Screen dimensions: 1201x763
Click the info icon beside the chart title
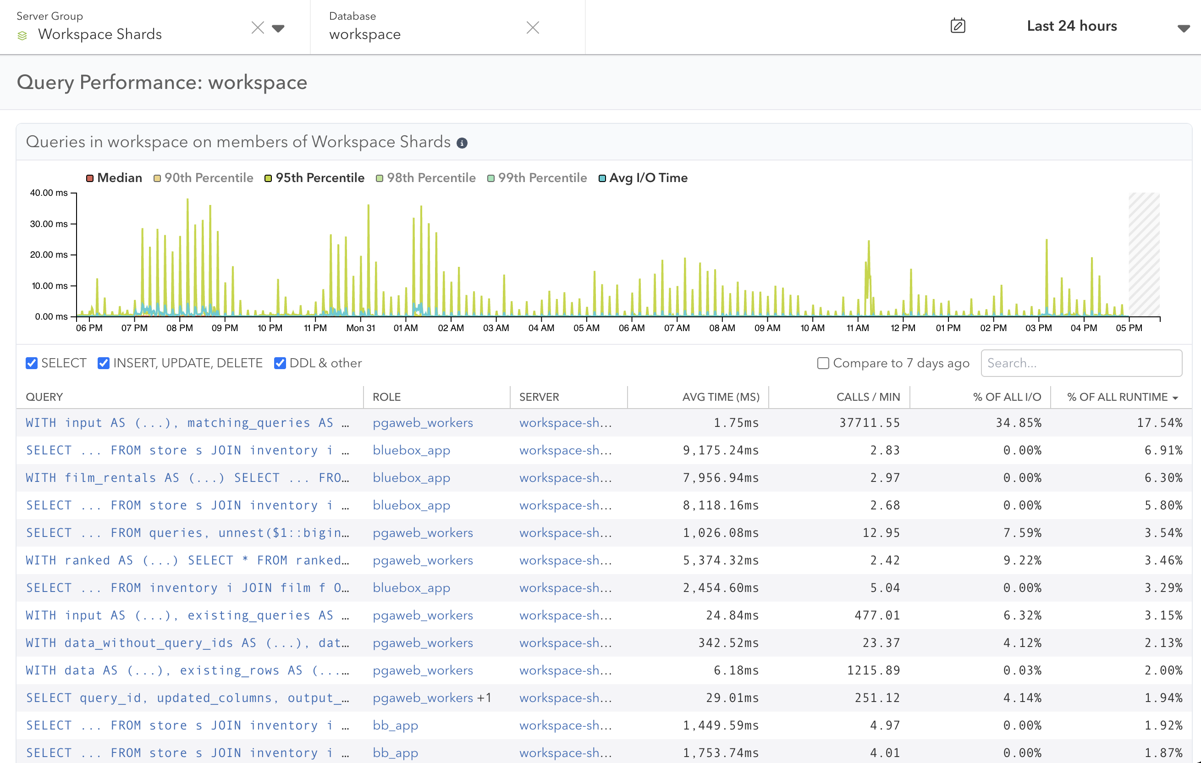pyautogui.click(x=462, y=143)
